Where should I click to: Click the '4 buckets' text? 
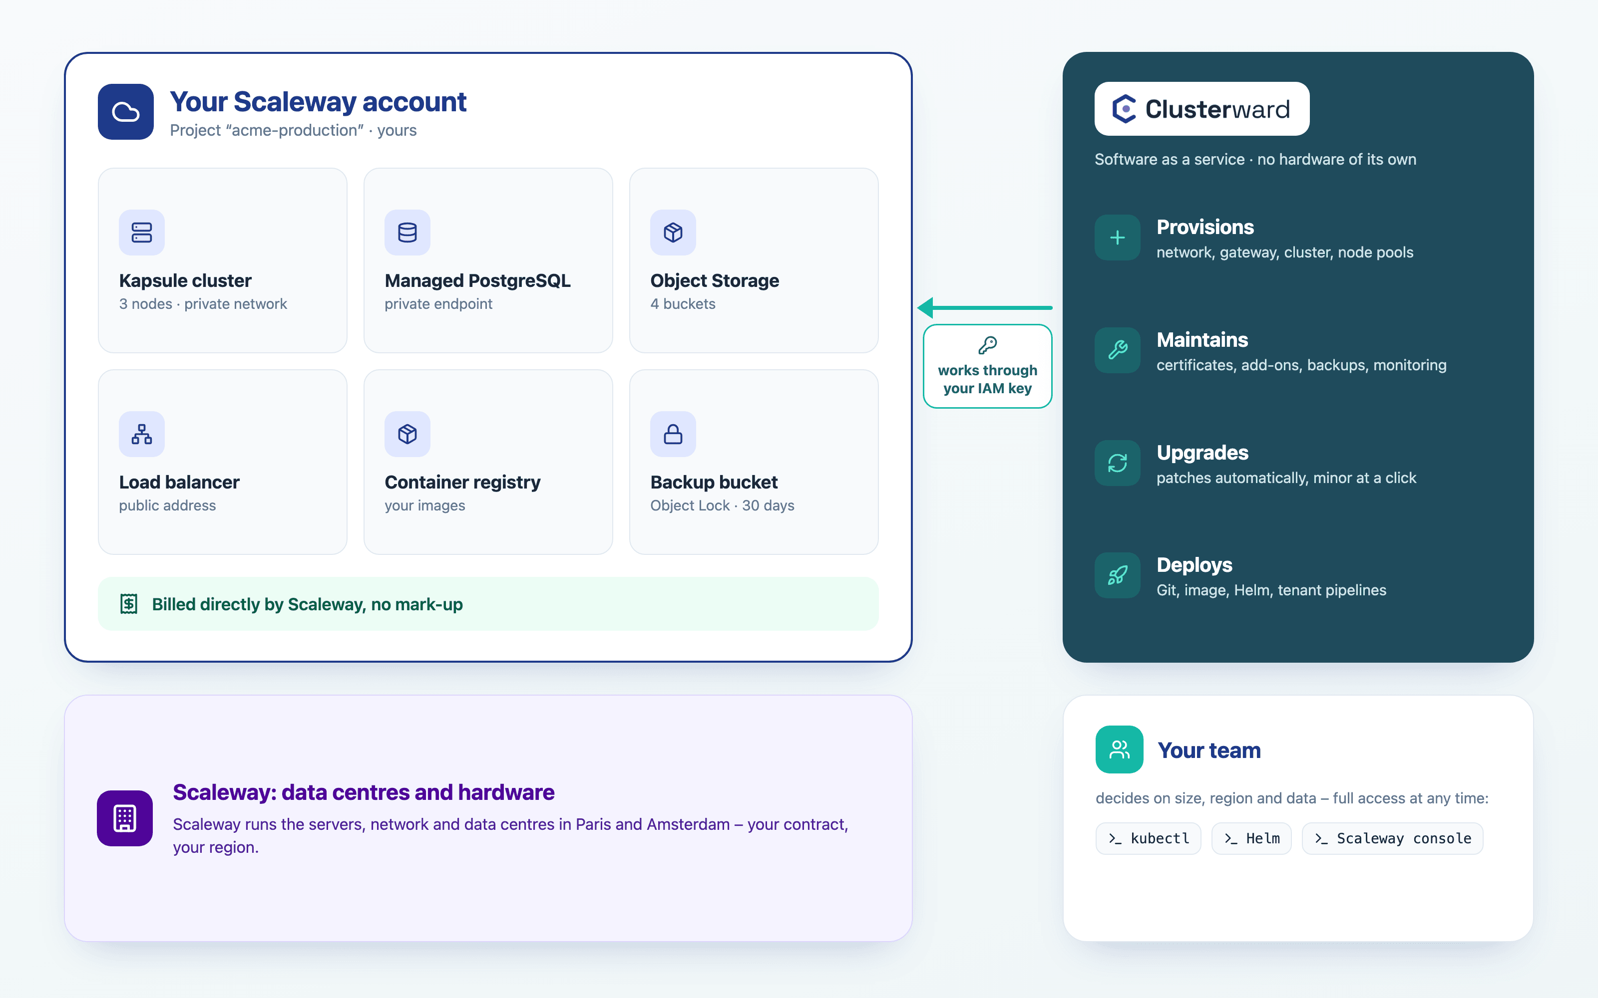pos(683,303)
